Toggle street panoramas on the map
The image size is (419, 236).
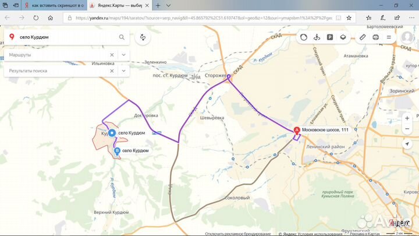tap(317, 37)
